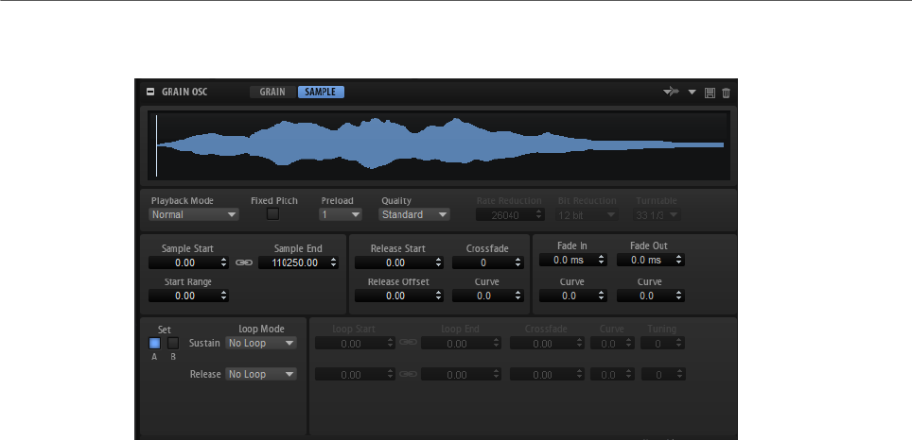The height and width of the screenshot is (440, 912).
Task: Open the Release No Loop dropdown
Action: click(x=261, y=375)
